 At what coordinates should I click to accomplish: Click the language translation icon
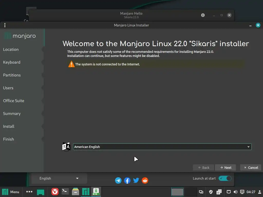66,147
